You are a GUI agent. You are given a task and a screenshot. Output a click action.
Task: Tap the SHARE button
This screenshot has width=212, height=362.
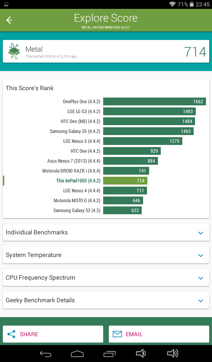coord(53,334)
